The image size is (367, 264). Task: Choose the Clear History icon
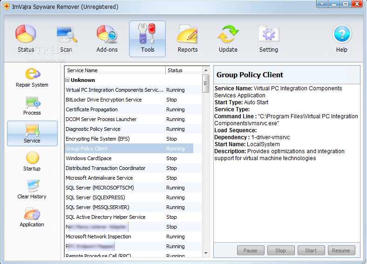click(x=32, y=186)
